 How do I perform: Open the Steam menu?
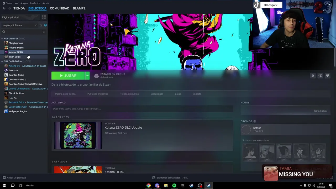[x=7, y=3]
